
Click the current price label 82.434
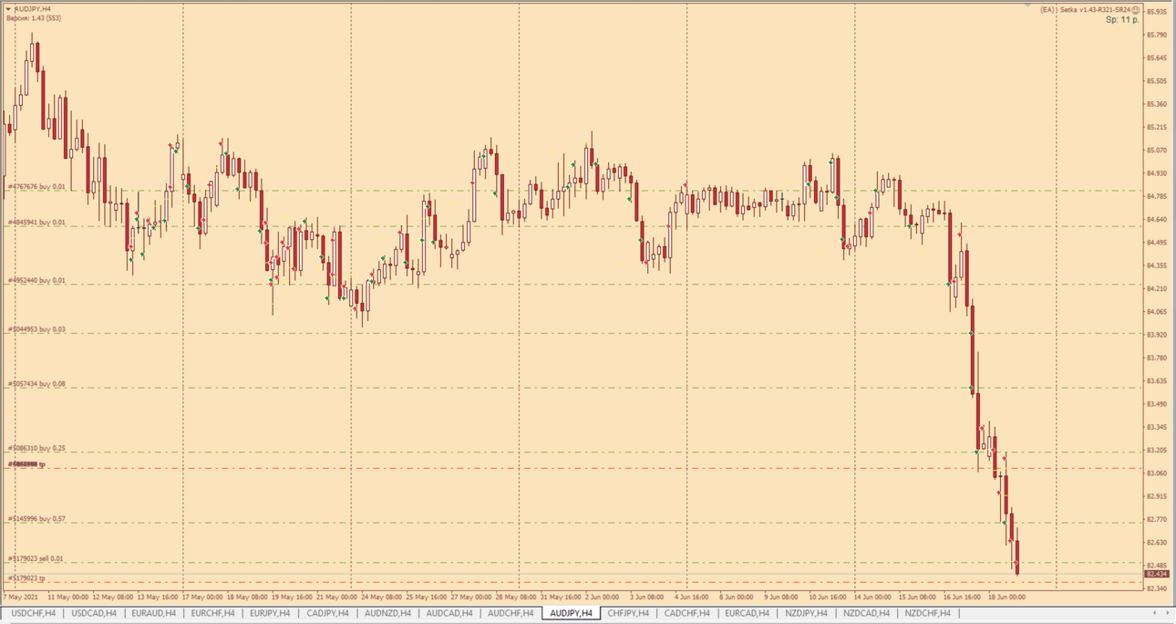coord(1156,575)
